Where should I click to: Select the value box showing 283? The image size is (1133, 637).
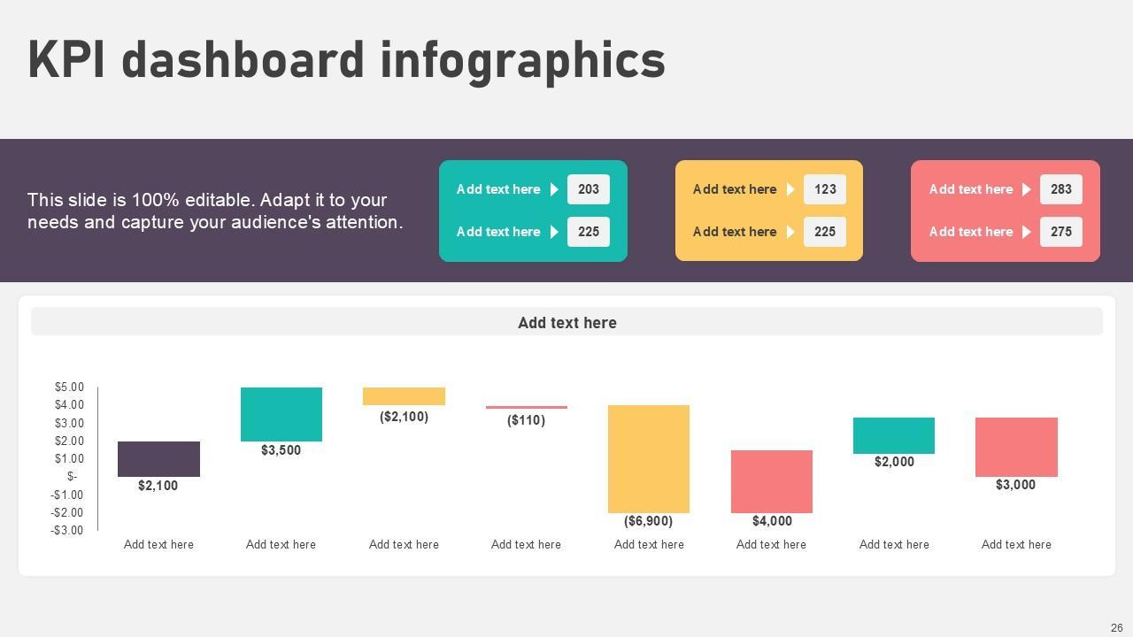tap(1061, 189)
